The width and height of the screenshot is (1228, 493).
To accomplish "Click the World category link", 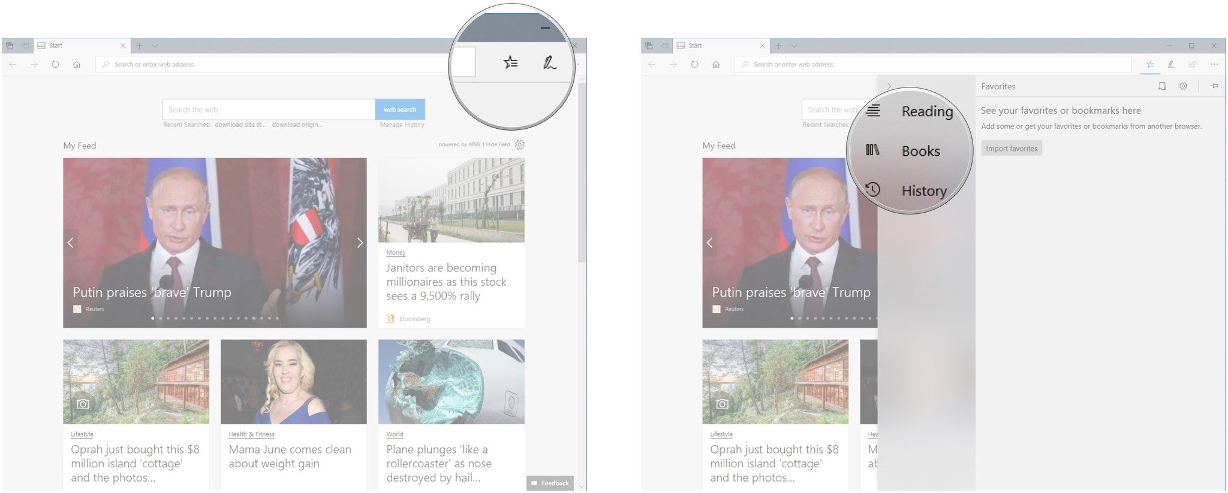I will coord(395,434).
